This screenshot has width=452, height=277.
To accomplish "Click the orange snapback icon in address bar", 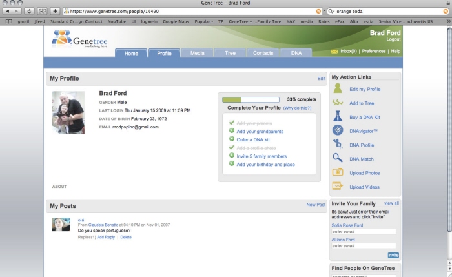I will click(x=318, y=11).
